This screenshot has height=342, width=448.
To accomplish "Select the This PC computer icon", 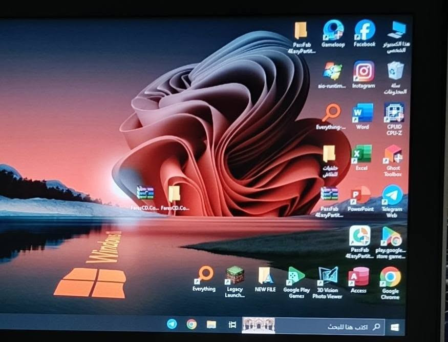I will click(396, 36).
